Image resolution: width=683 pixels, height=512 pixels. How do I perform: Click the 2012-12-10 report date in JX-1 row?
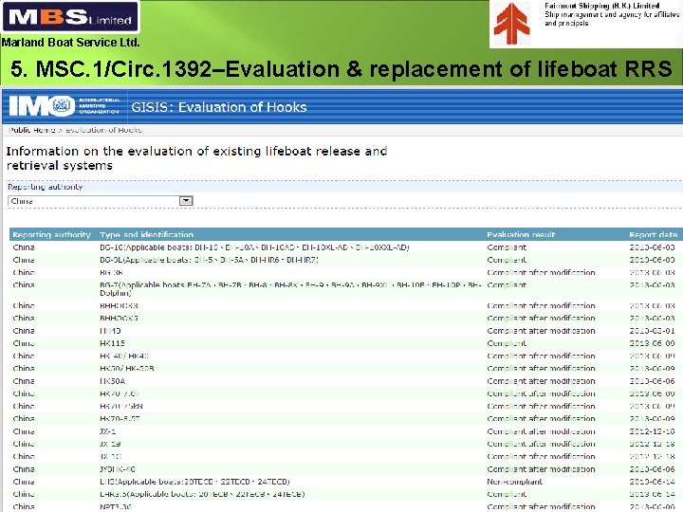[652, 431]
